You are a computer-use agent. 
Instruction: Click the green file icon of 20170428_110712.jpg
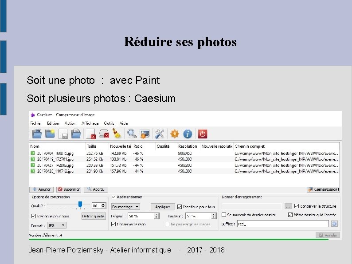pyautogui.click(x=33, y=171)
